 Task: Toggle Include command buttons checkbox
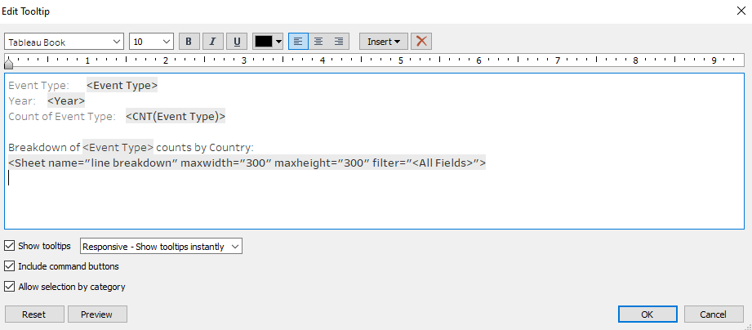click(10, 266)
